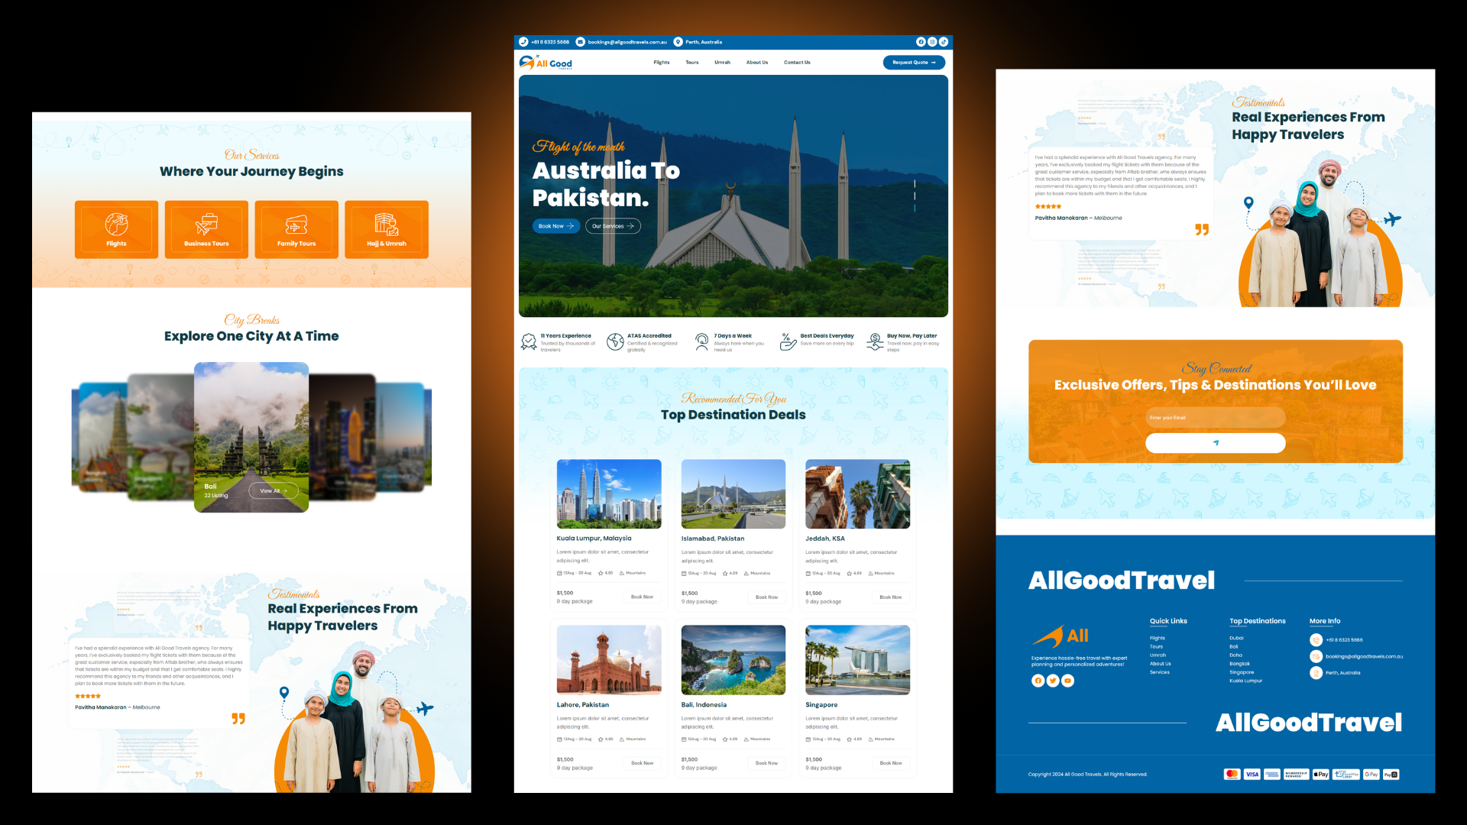Viewport: 1467px width, 825px height.
Task: Click the Flights globe icon service card
Action: coord(116,224)
